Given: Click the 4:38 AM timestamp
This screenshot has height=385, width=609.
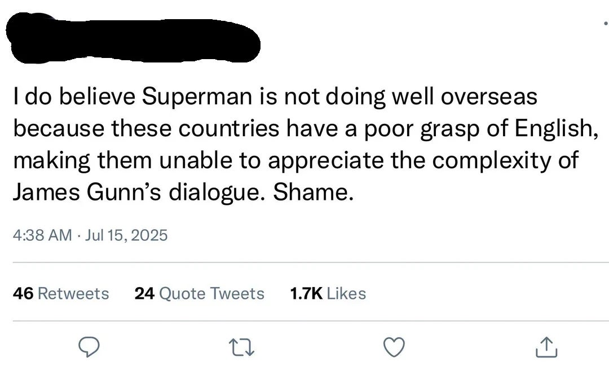Looking at the screenshot, I should click(42, 235).
